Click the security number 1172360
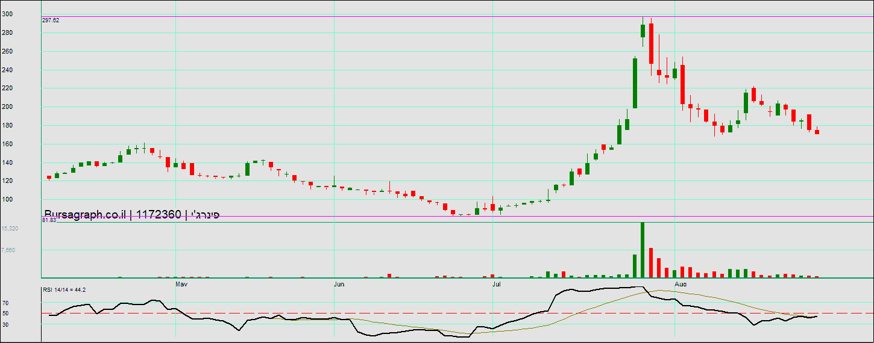The image size is (874, 343). [159, 215]
